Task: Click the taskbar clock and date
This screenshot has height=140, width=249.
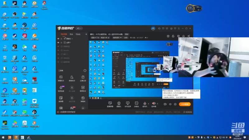Action: [237, 138]
